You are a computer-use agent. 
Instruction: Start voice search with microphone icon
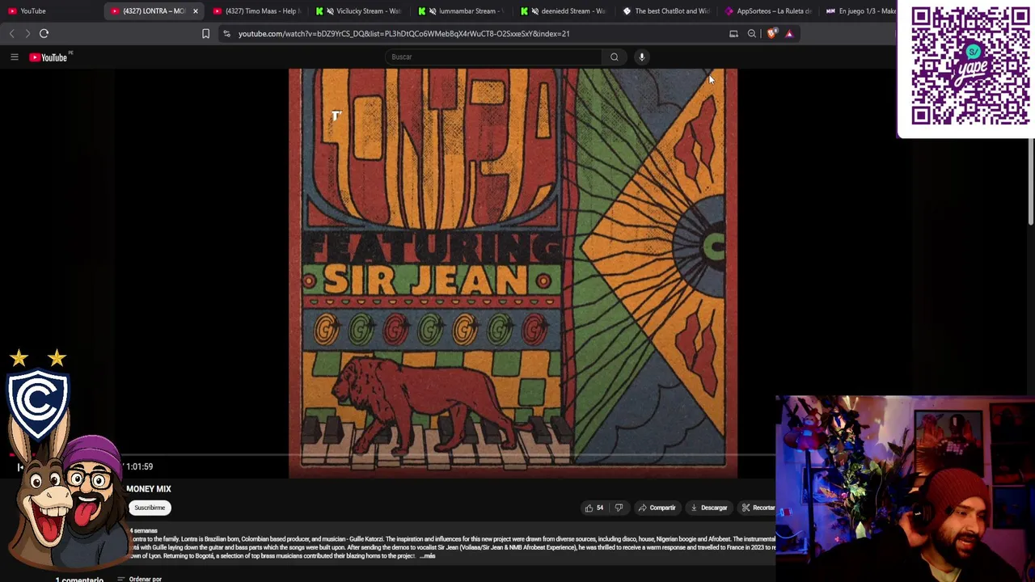coord(641,57)
